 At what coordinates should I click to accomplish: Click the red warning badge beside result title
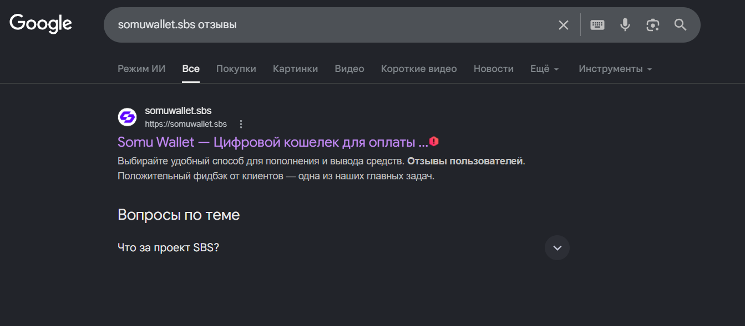tap(434, 142)
